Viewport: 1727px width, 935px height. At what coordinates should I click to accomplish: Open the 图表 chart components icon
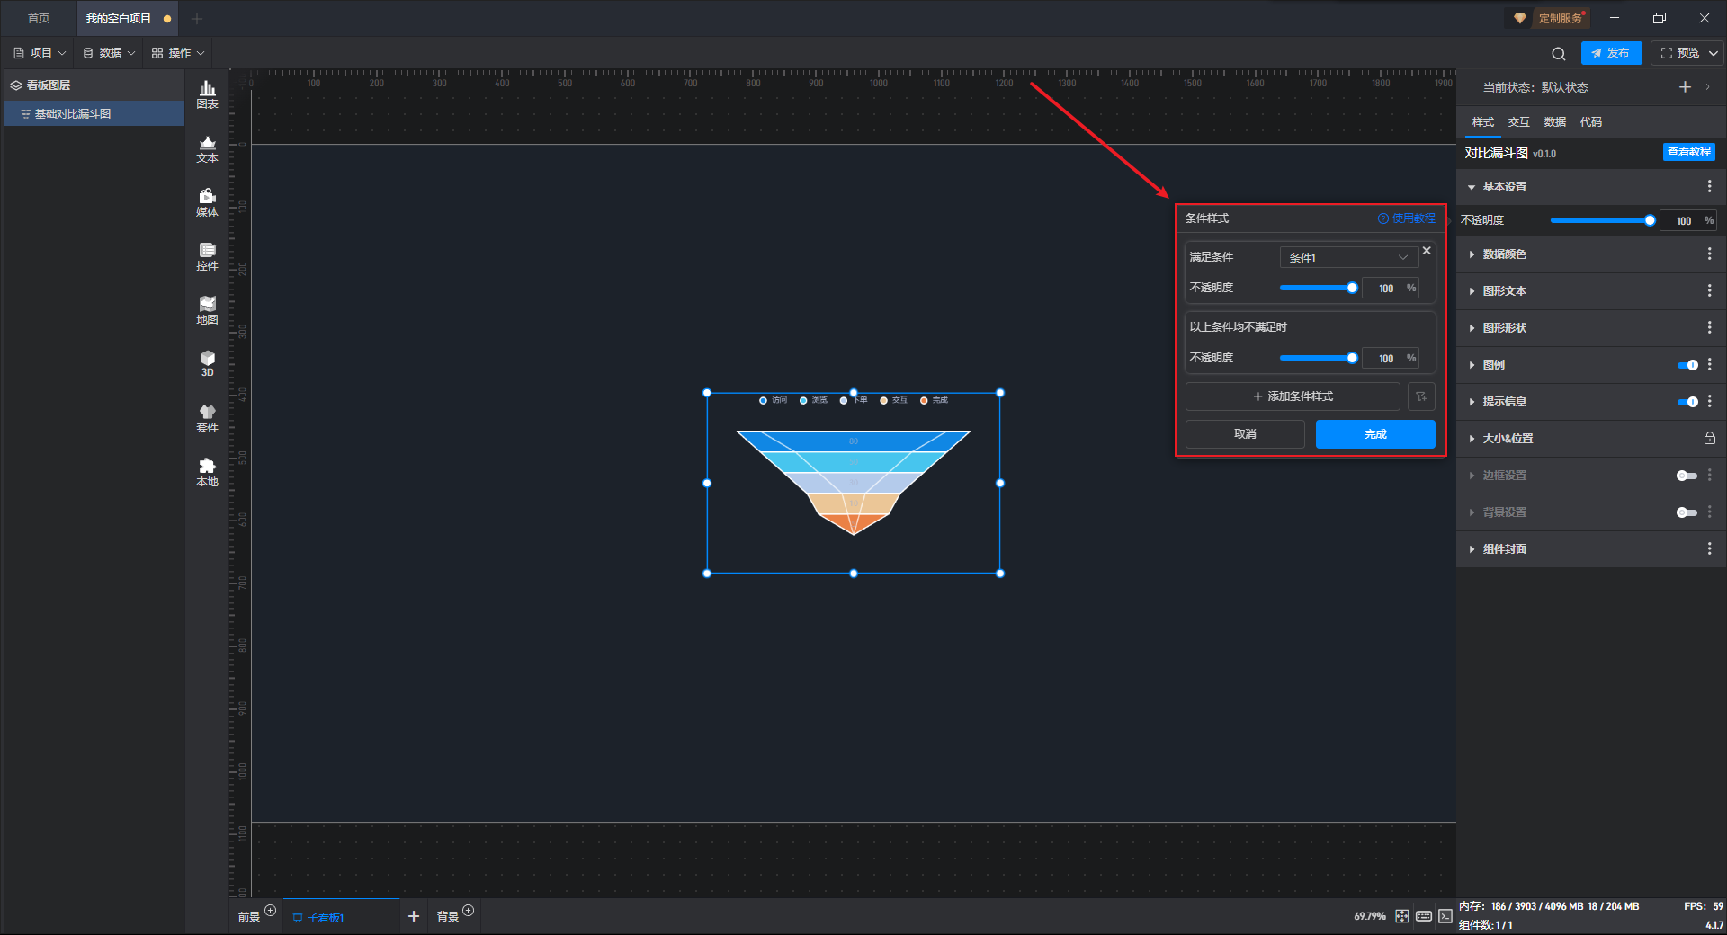207,93
